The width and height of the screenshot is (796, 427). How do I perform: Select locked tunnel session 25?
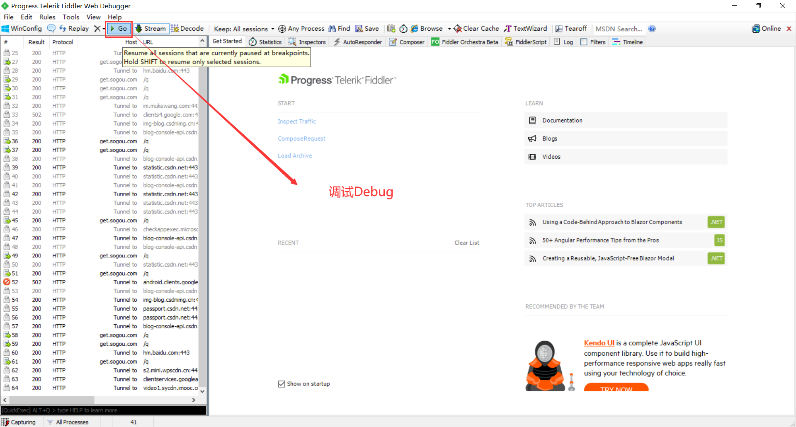[100, 53]
